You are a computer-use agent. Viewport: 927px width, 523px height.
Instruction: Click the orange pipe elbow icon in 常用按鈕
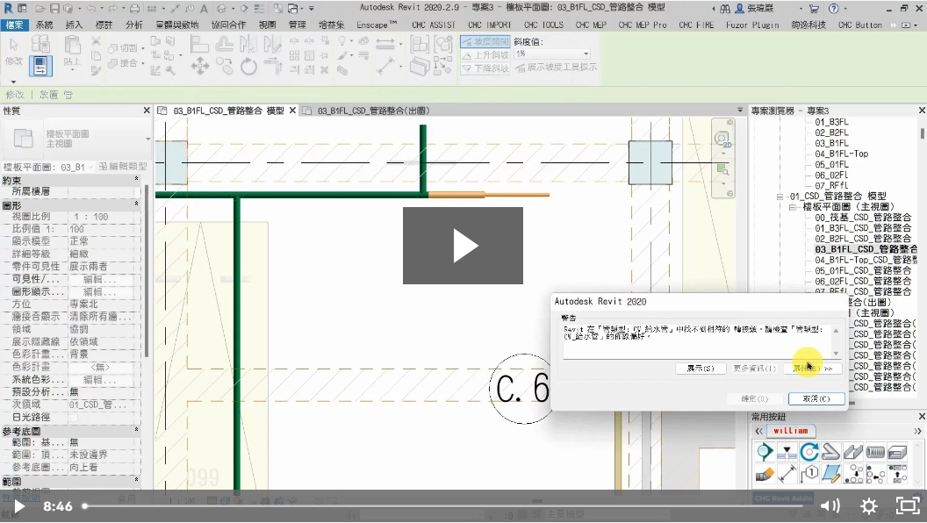click(x=765, y=474)
